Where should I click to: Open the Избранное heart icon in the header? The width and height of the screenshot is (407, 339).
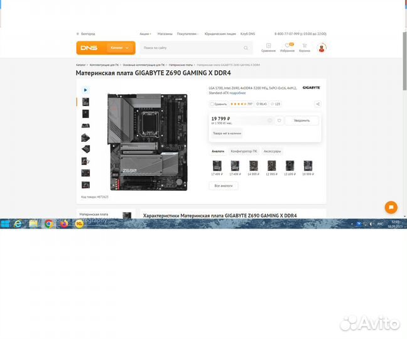tap(287, 48)
